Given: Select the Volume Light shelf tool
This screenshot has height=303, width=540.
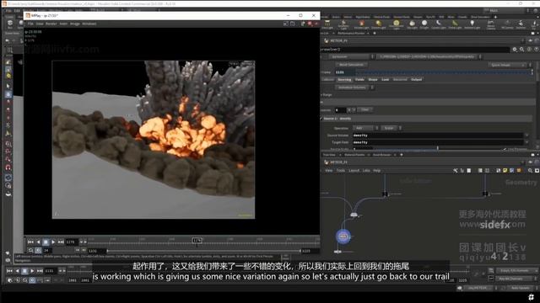Looking at the screenshot, I should [361, 24].
